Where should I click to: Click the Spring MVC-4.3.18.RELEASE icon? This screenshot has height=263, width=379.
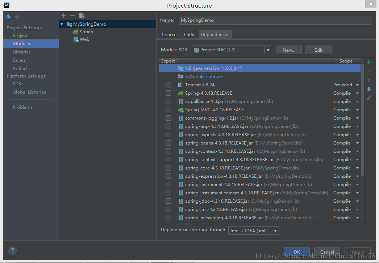tap(181, 110)
